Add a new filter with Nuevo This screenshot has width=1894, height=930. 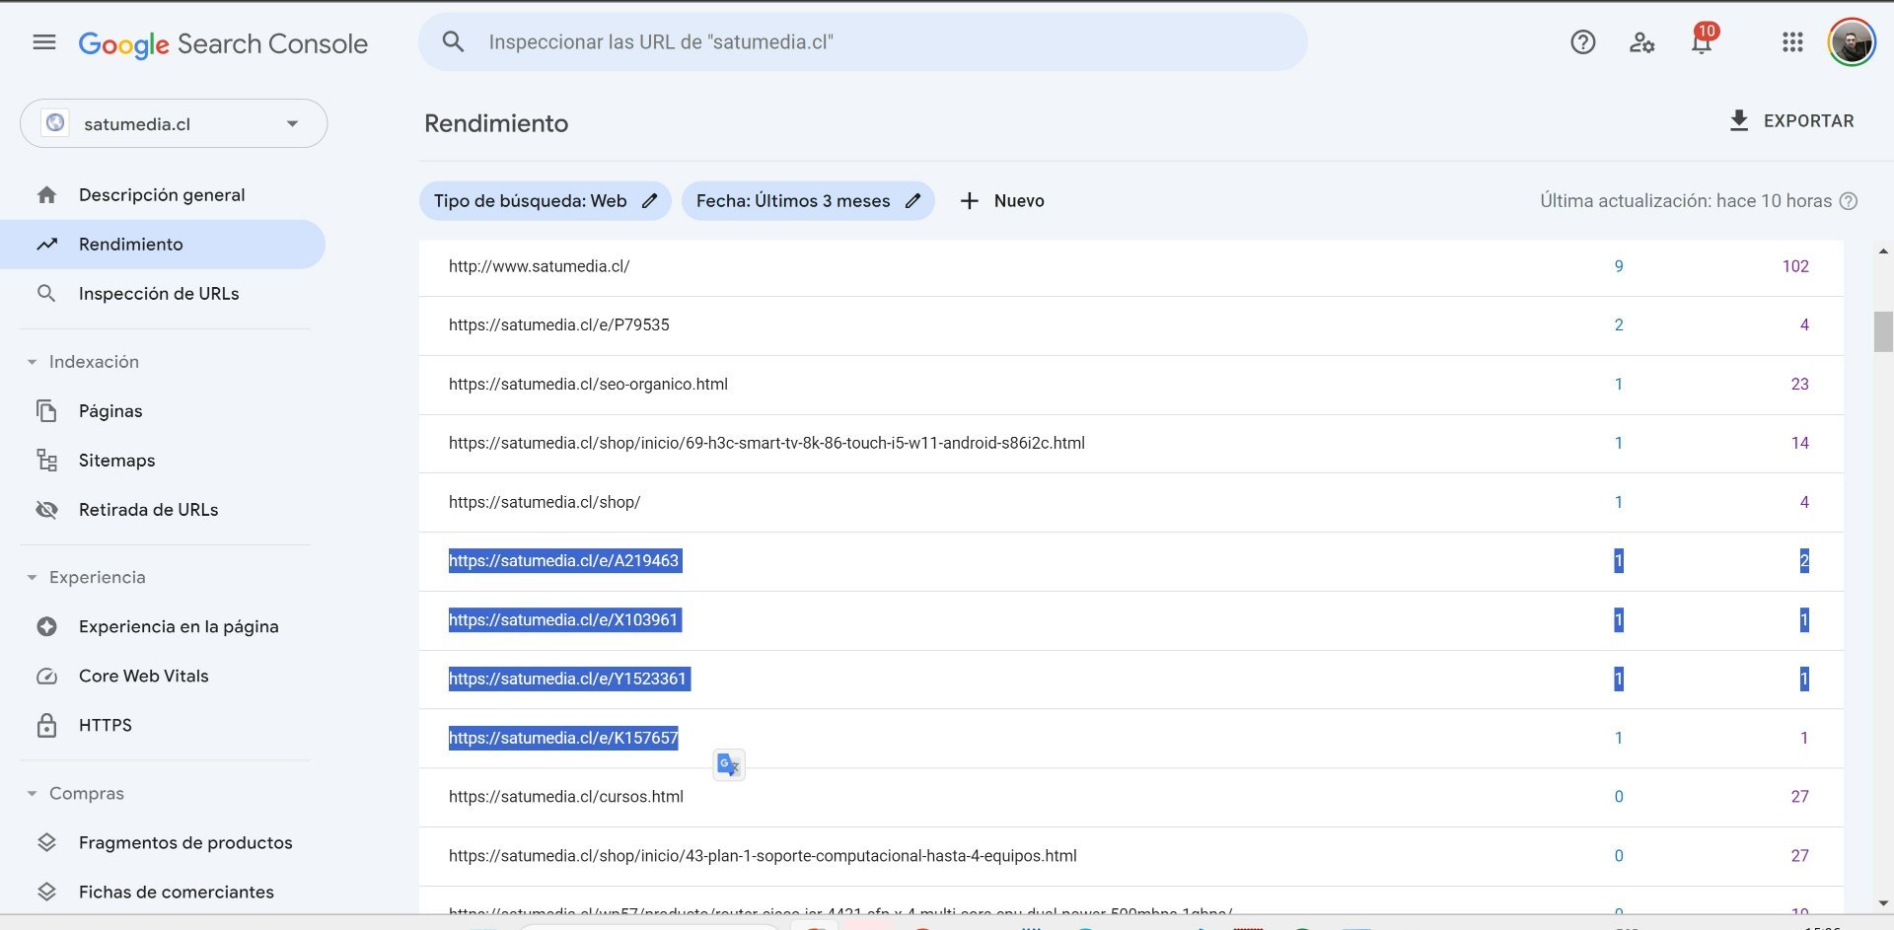(1002, 201)
